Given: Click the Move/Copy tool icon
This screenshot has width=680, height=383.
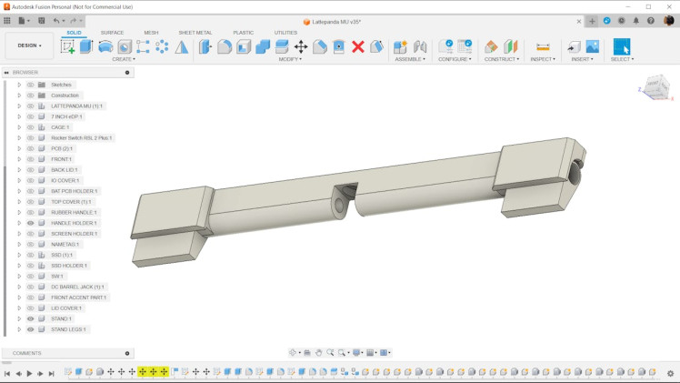Looking at the screenshot, I should click(x=300, y=46).
